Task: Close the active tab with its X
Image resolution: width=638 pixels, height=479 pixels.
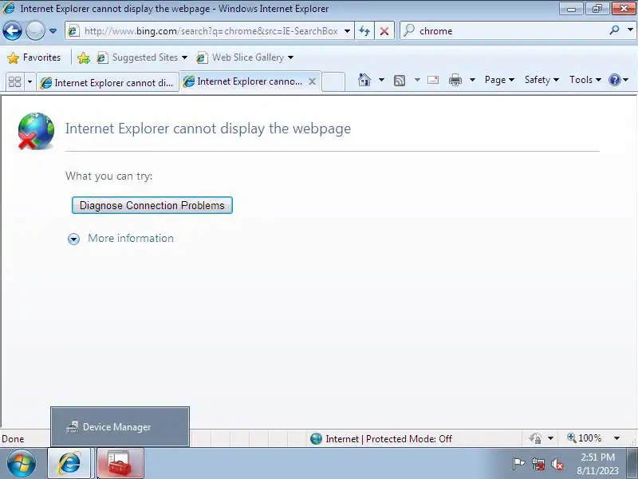Action: 312,81
